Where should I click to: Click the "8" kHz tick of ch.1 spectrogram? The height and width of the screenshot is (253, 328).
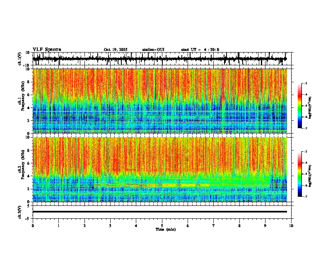point(29,82)
